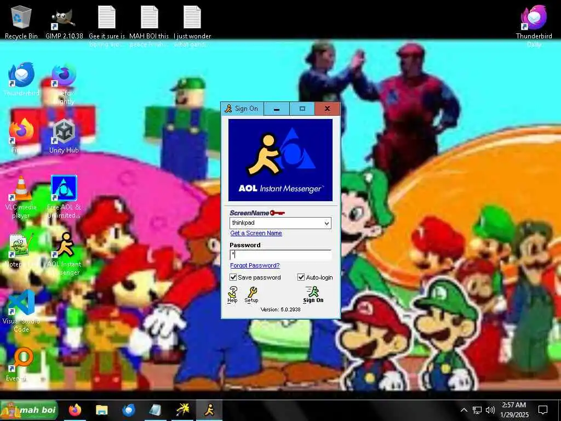Minimize the Sign On window
This screenshot has width=561, height=421.
[277, 109]
